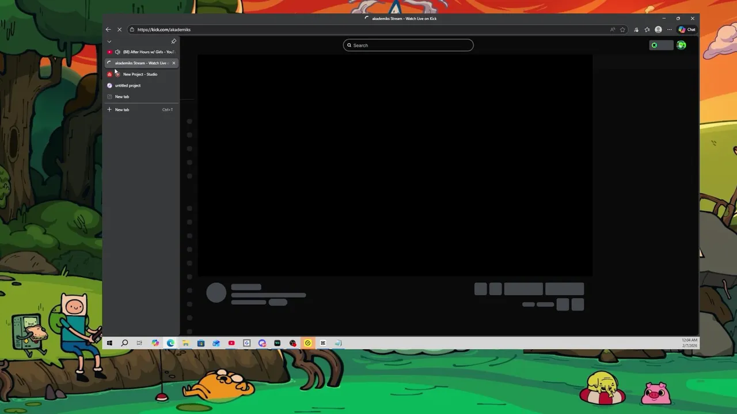
Task: Click the Kick search field
Action: click(408, 45)
